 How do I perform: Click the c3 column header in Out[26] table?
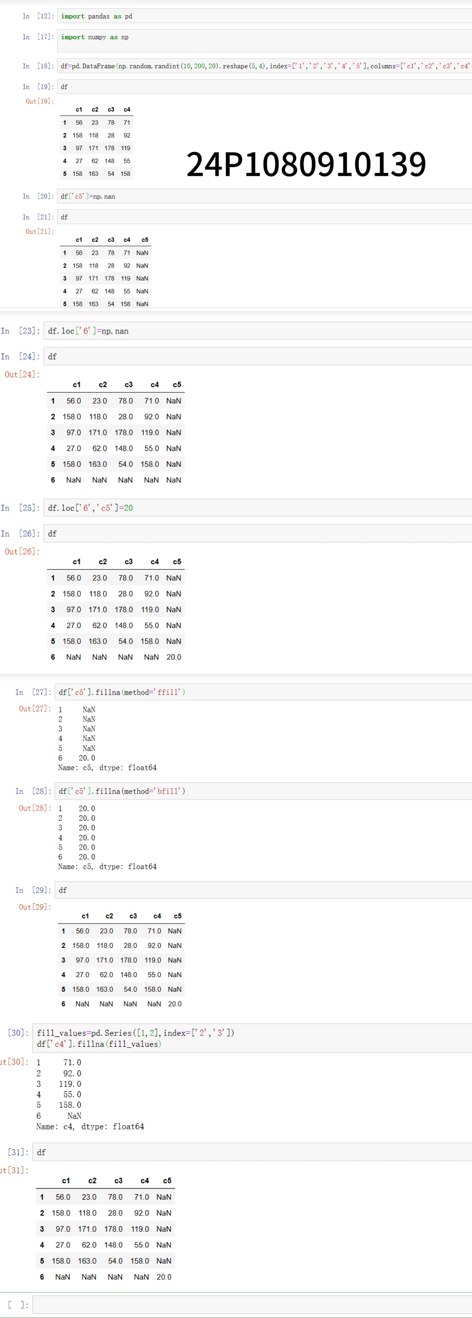(x=129, y=562)
